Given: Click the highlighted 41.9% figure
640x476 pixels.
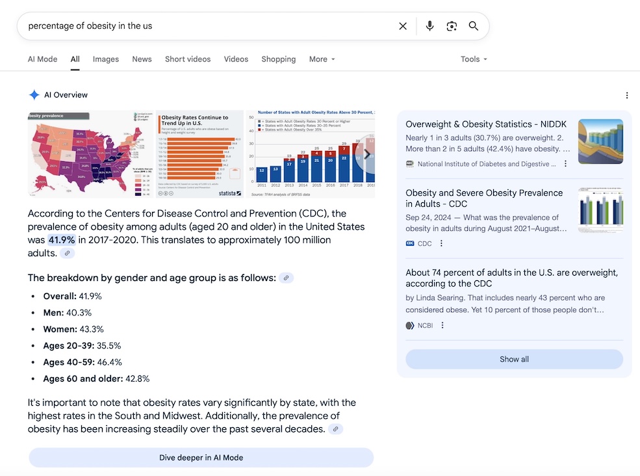Looking at the screenshot, I should pos(62,240).
